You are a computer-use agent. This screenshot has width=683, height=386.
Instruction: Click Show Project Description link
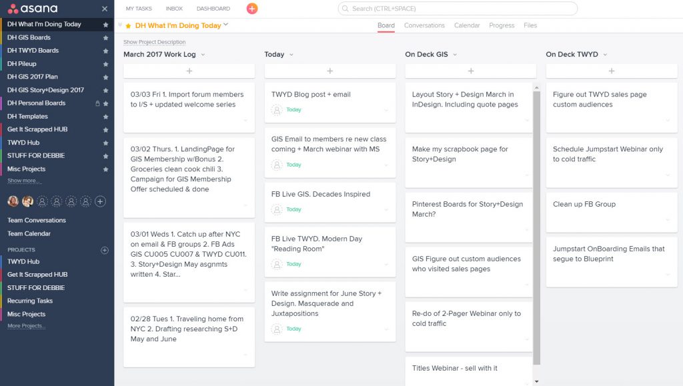click(154, 42)
